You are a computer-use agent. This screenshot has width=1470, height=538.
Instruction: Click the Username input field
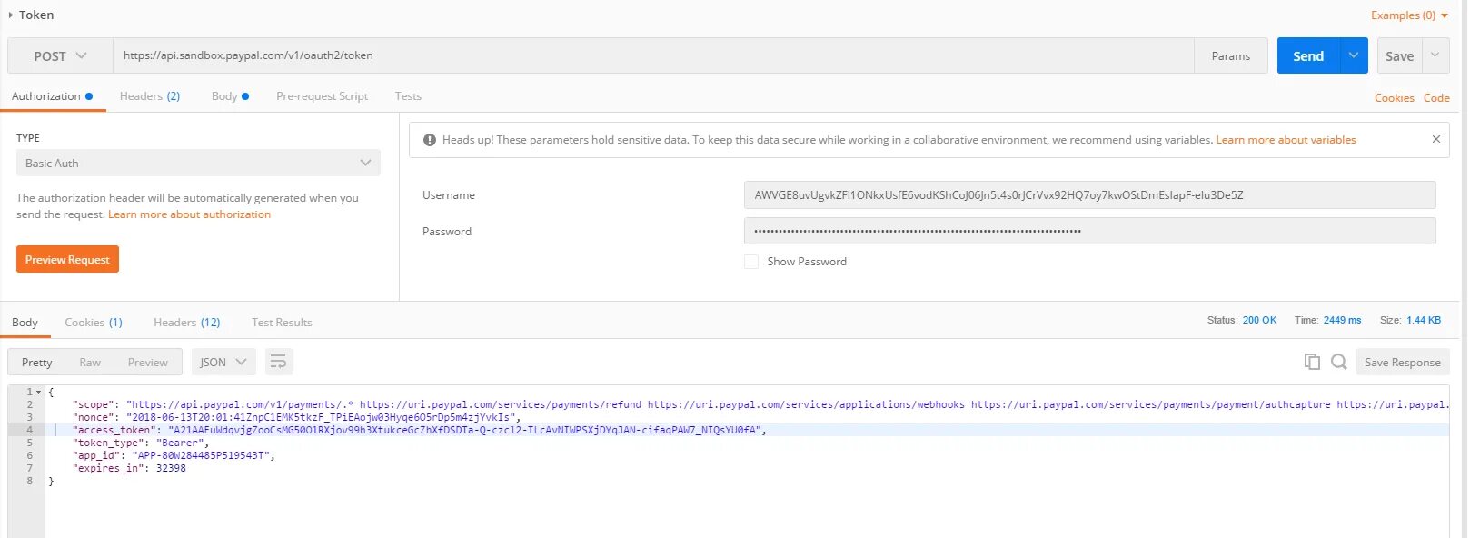1090,194
